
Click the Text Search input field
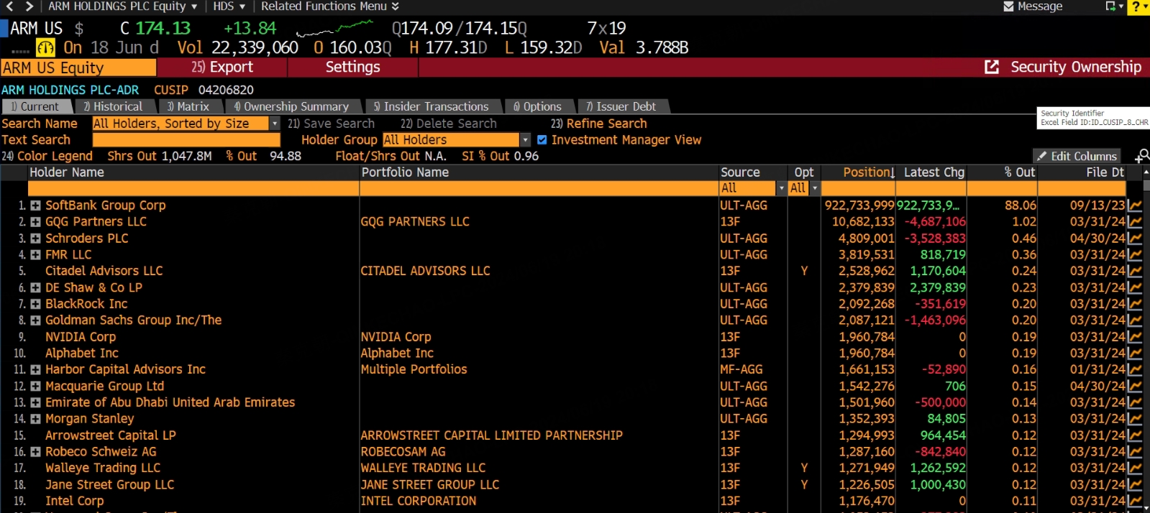click(x=186, y=140)
